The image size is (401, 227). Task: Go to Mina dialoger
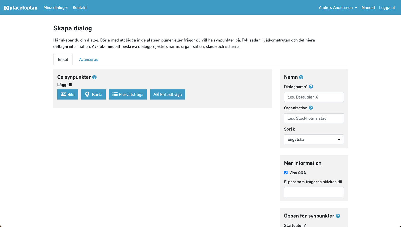click(x=56, y=8)
